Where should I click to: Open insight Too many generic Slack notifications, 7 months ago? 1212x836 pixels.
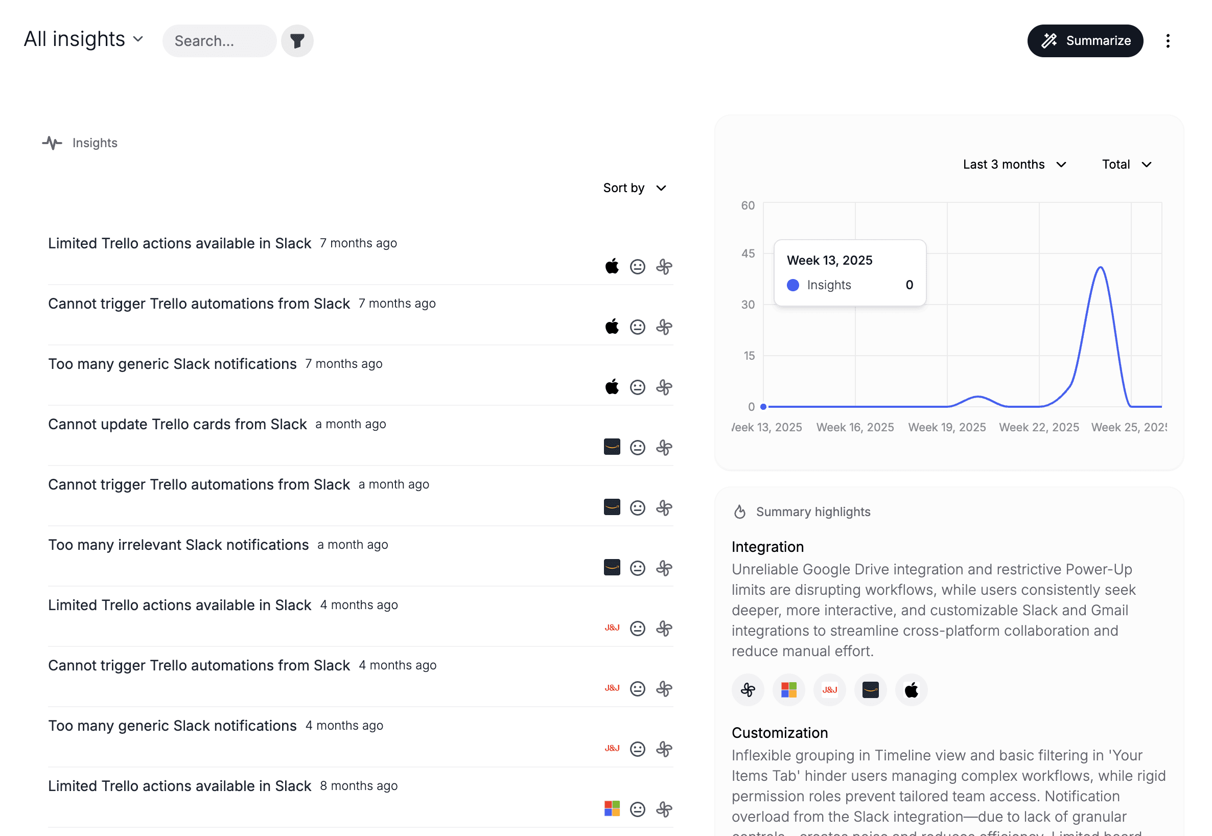click(172, 363)
